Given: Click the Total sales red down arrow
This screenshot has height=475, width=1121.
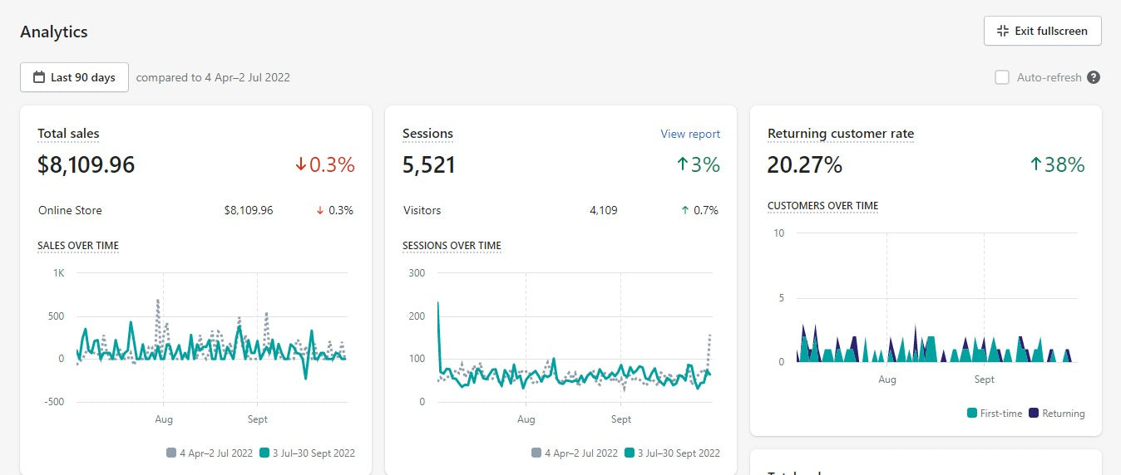Looking at the screenshot, I should point(300,165).
